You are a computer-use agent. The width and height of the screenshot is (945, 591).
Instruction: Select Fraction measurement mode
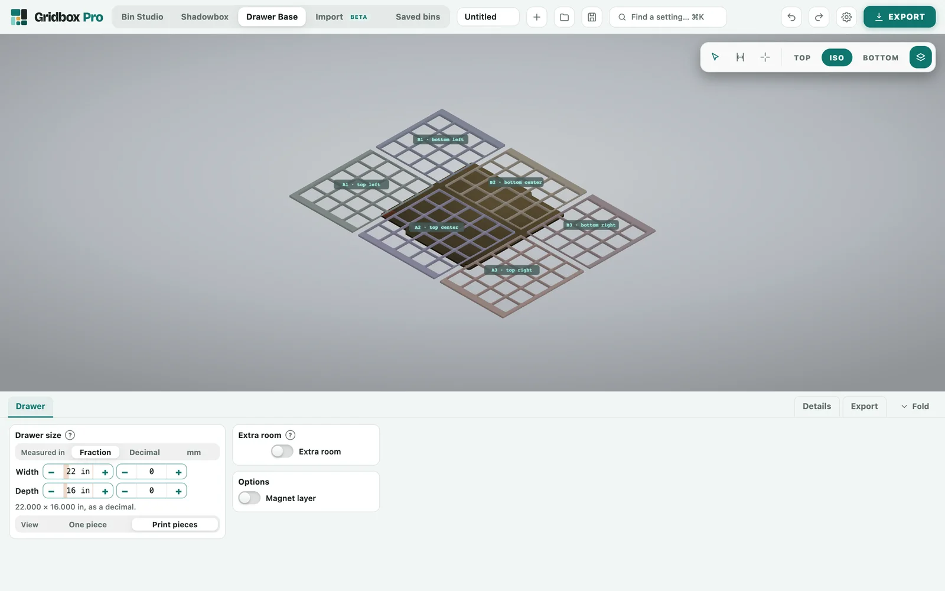tap(95, 453)
